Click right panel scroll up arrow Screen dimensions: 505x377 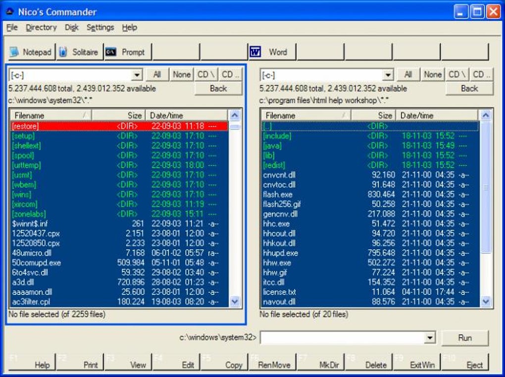(x=486, y=115)
